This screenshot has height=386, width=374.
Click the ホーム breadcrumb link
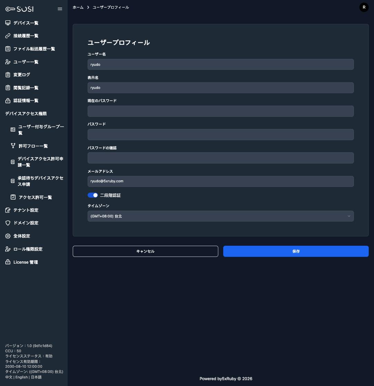tap(78, 7)
